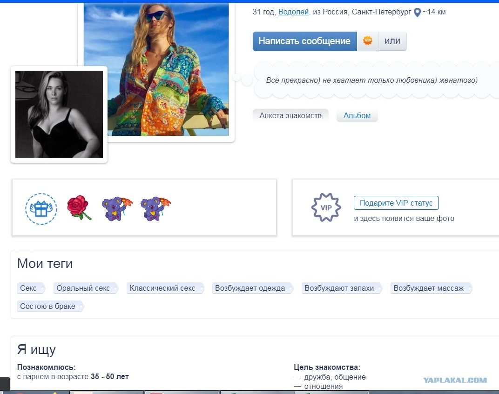Select the Оральный секс tag

[85, 288]
